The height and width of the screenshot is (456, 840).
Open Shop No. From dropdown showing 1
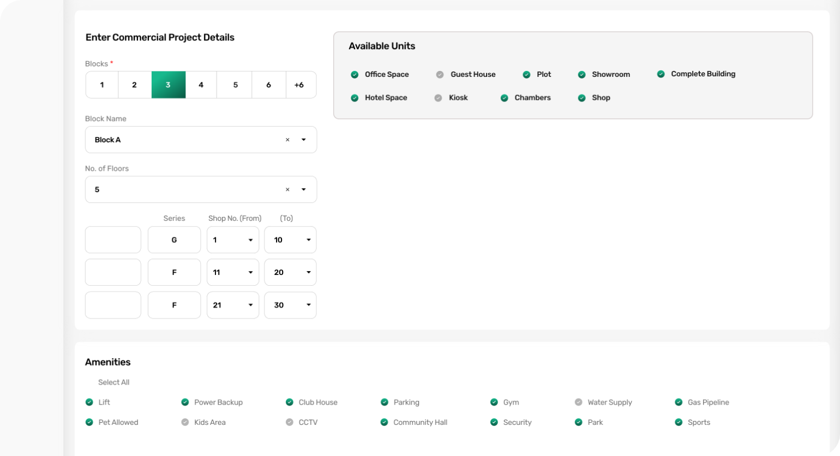pos(233,240)
